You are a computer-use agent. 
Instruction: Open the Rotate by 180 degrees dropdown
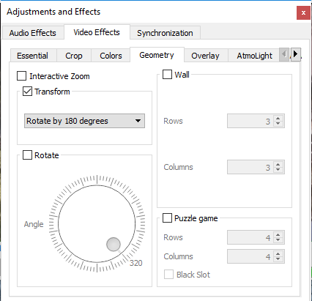(x=84, y=121)
